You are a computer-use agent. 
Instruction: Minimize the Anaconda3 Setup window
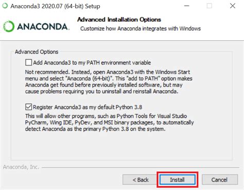(187, 6)
